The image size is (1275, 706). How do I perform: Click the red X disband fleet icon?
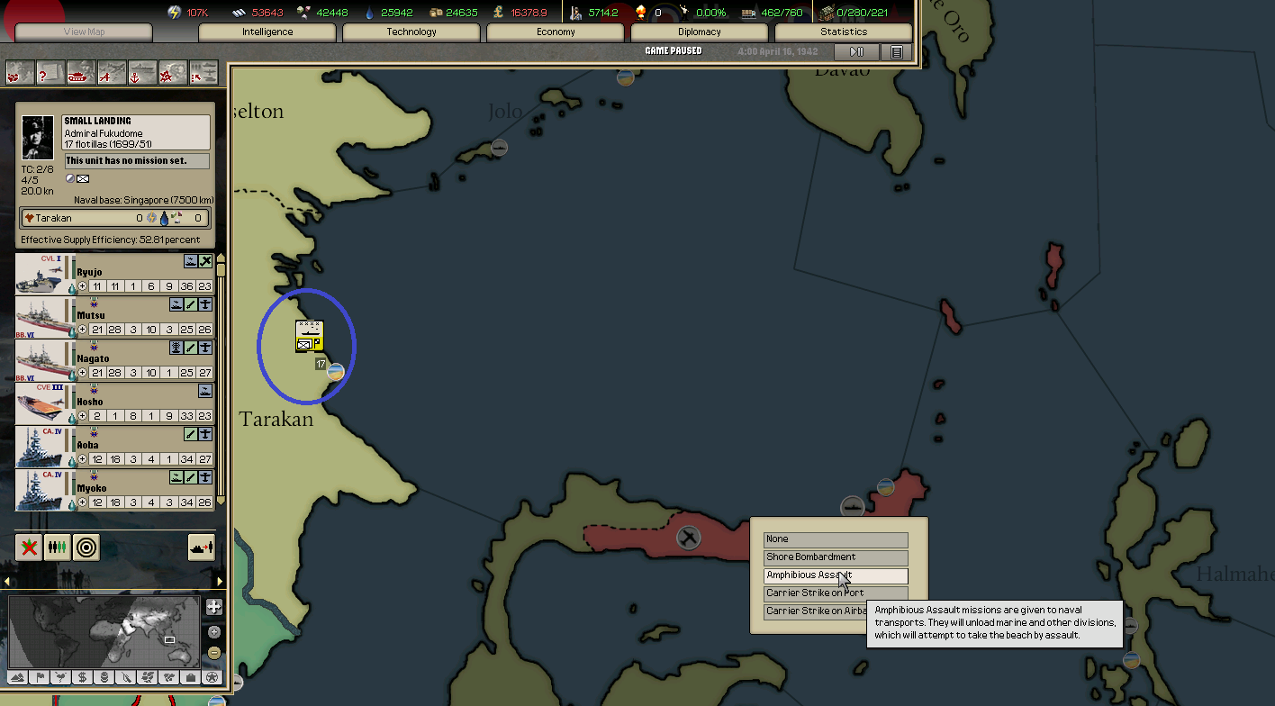point(29,547)
